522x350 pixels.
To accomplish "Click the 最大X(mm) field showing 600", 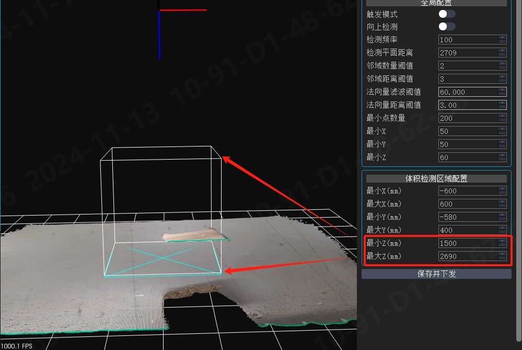I will 472,204.
